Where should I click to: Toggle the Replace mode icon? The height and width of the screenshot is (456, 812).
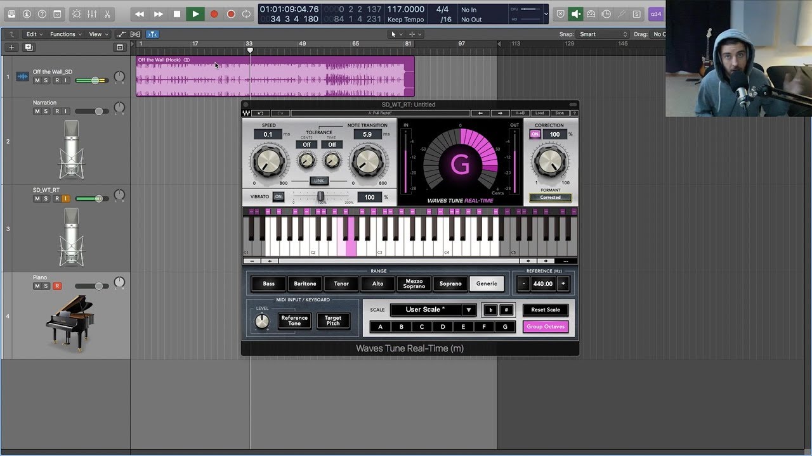560,14
